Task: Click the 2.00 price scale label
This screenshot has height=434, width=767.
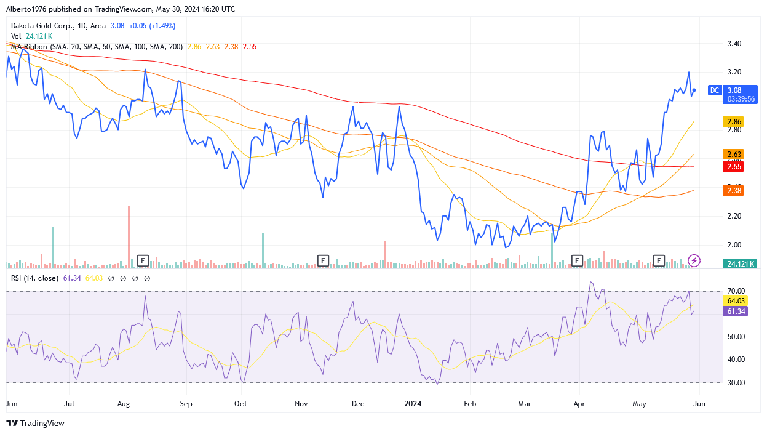Action: (734, 244)
